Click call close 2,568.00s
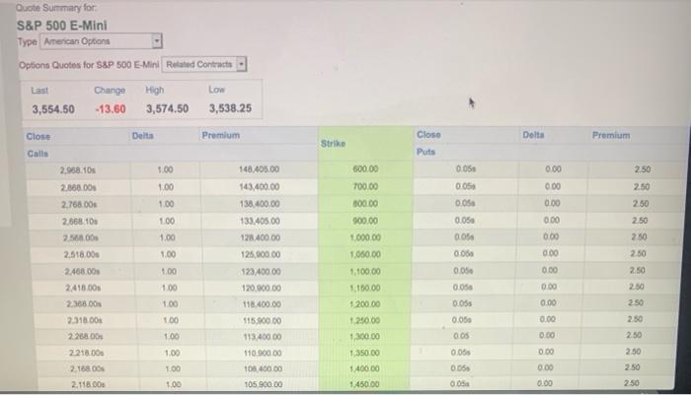This screenshot has width=691, height=395. tap(81, 238)
